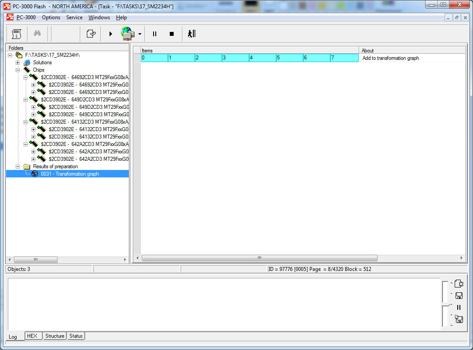Click the globe network computers icon

127,34
